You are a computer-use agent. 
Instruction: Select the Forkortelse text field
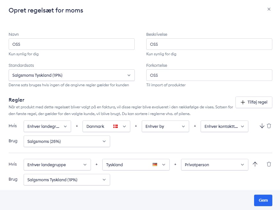pyautogui.click(x=209, y=75)
